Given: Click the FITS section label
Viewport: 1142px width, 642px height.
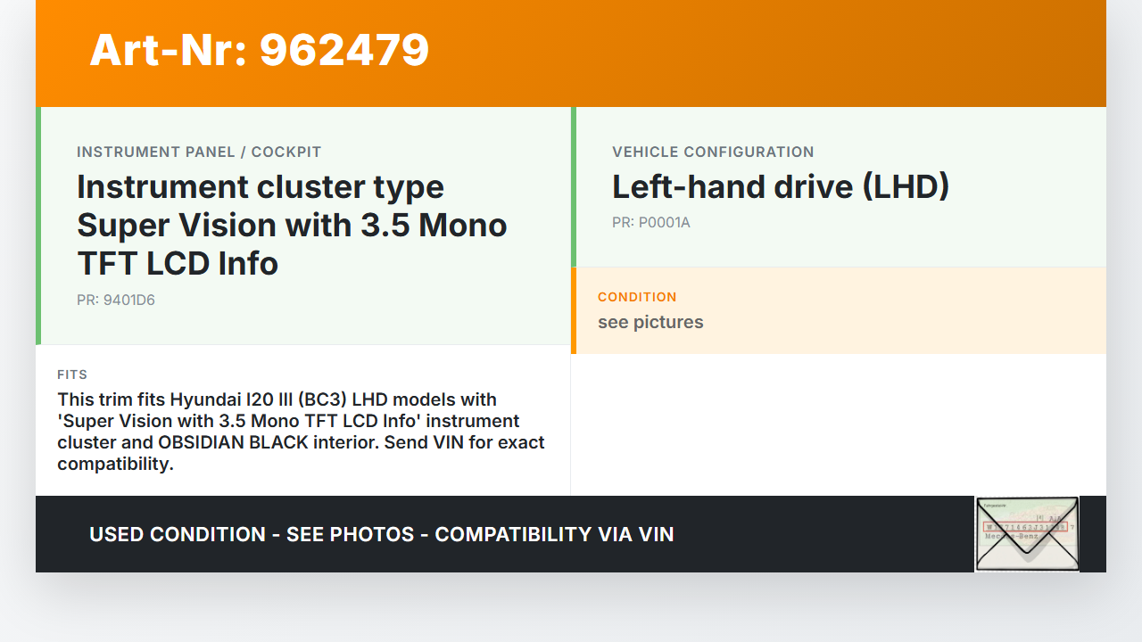Looking at the screenshot, I should click(x=72, y=374).
